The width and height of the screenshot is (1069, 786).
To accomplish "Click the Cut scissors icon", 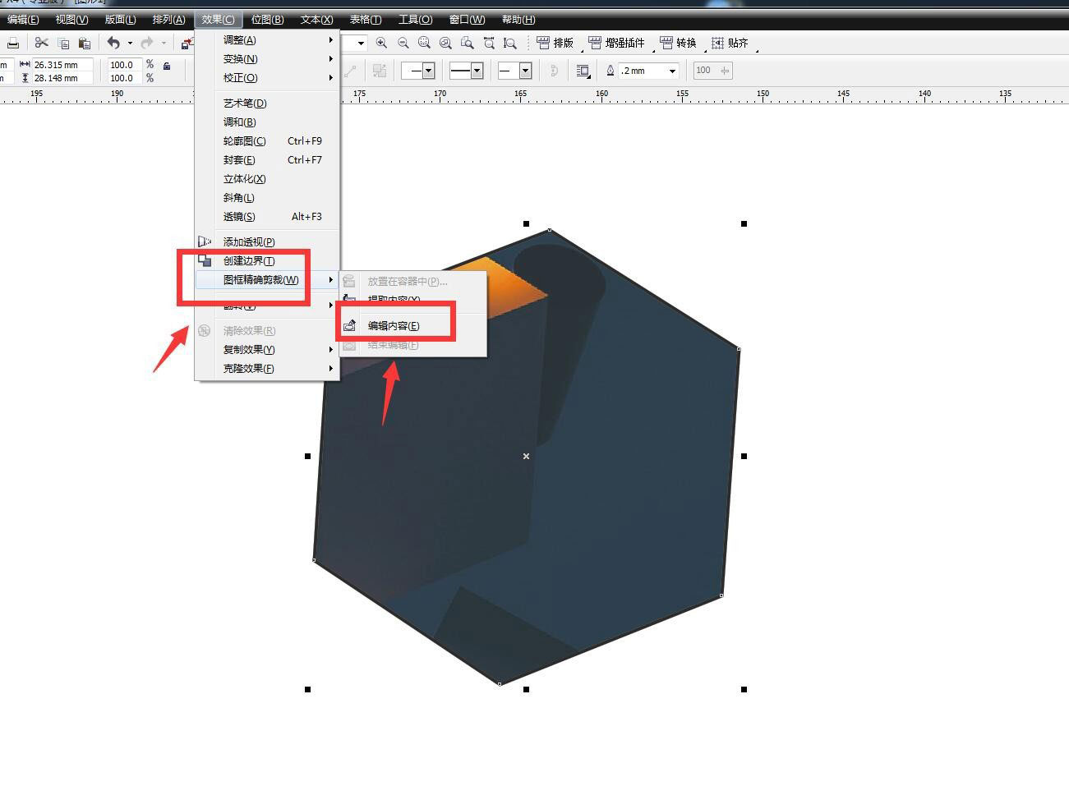I will 41,43.
